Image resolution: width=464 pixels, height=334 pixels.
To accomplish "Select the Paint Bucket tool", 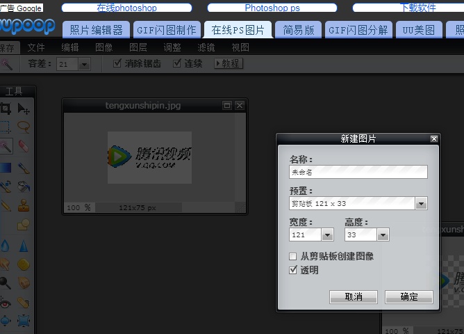I will [24, 186].
